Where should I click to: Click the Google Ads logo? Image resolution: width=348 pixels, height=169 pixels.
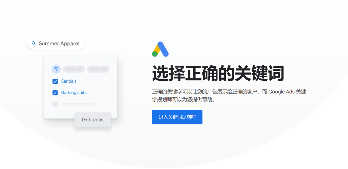click(x=160, y=49)
